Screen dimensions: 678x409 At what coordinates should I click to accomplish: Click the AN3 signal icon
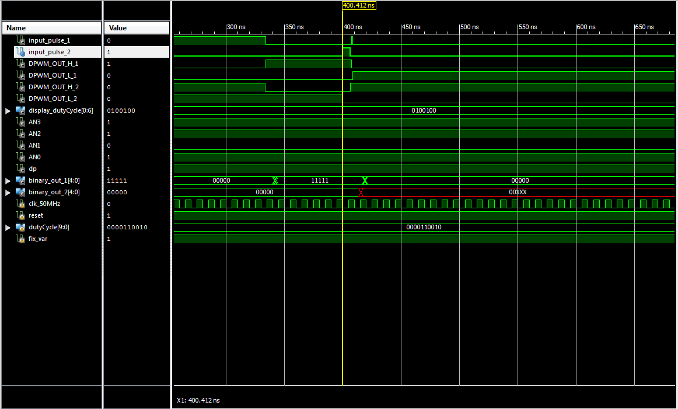tap(20, 122)
